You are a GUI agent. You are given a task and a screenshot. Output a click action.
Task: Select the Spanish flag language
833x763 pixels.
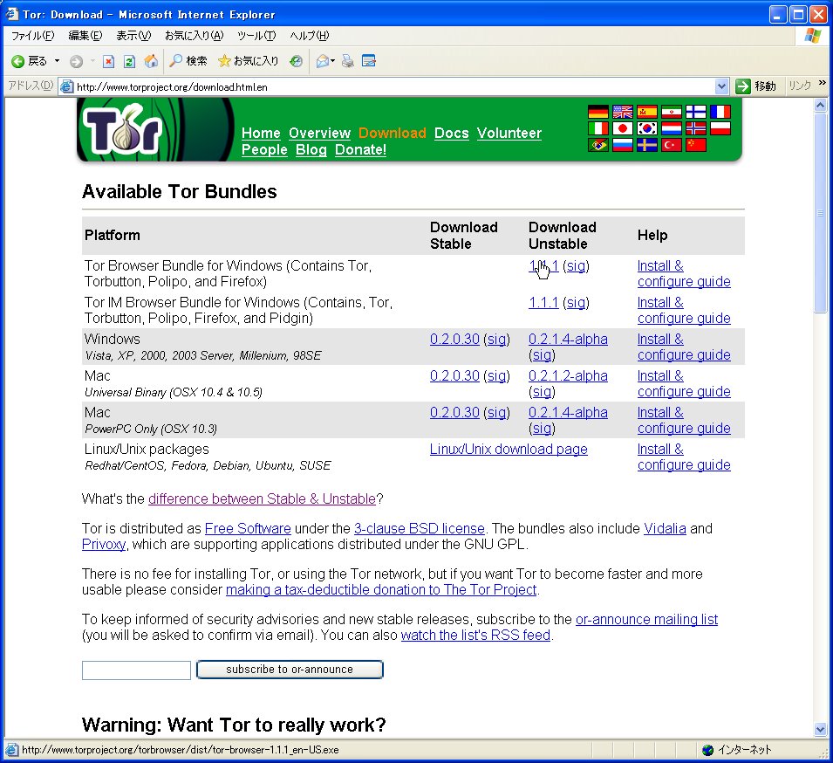pyautogui.click(x=647, y=112)
